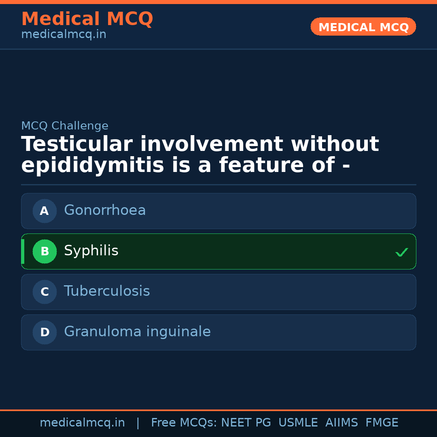Image resolution: width=437 pixels, height=437 pixels.
Task: Click the FMGE footer text
Action: click(x=382, y=423)
